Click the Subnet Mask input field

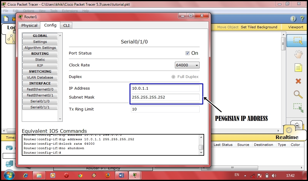point(165,97)
